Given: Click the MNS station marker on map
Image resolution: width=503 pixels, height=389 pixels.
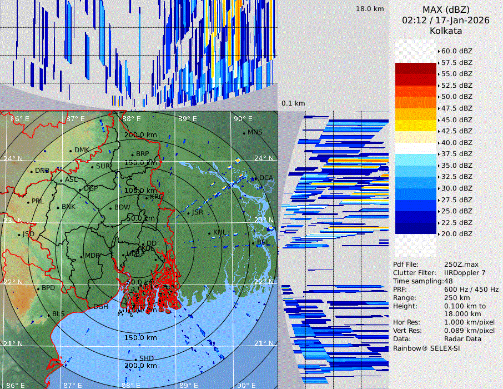Looking at the screenshot, I should pos(244,133).
